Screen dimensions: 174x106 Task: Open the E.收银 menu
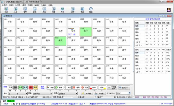click(x=18, y=5)
